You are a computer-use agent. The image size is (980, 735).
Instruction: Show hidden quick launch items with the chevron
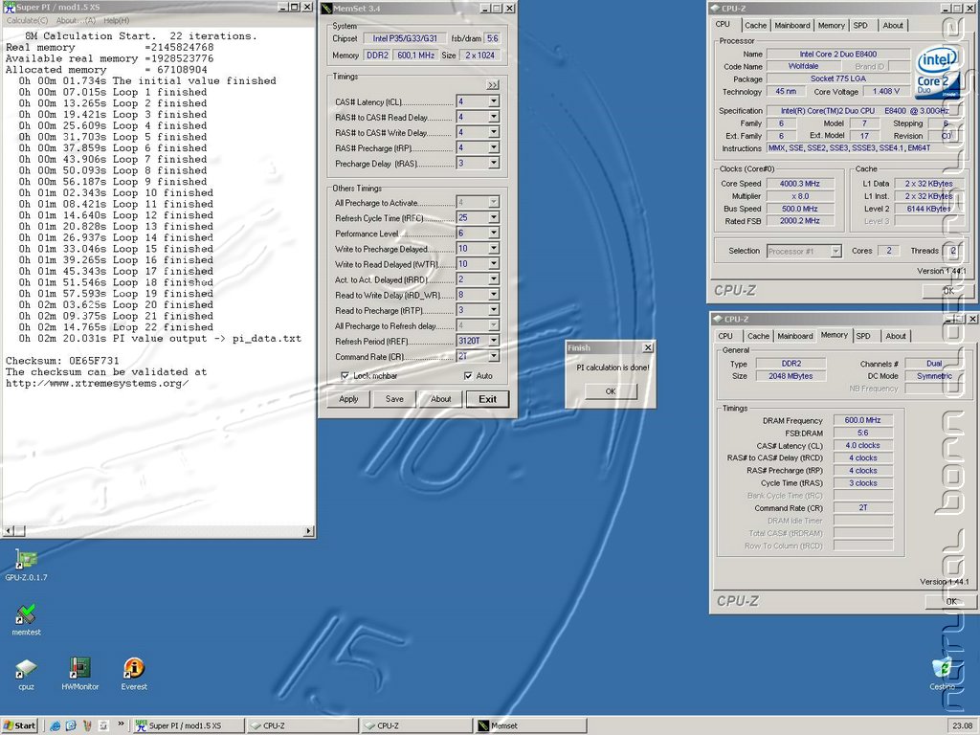tap(121, 725)
